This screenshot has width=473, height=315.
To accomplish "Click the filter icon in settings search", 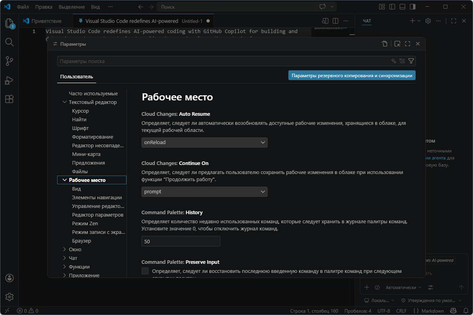I will point(411,61).
